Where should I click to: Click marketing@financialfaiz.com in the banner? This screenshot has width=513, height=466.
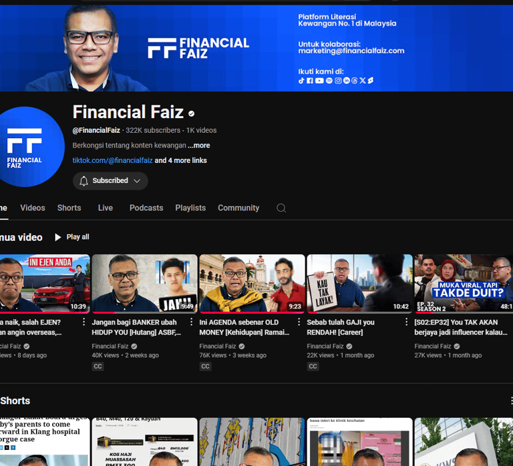(351, 51)
